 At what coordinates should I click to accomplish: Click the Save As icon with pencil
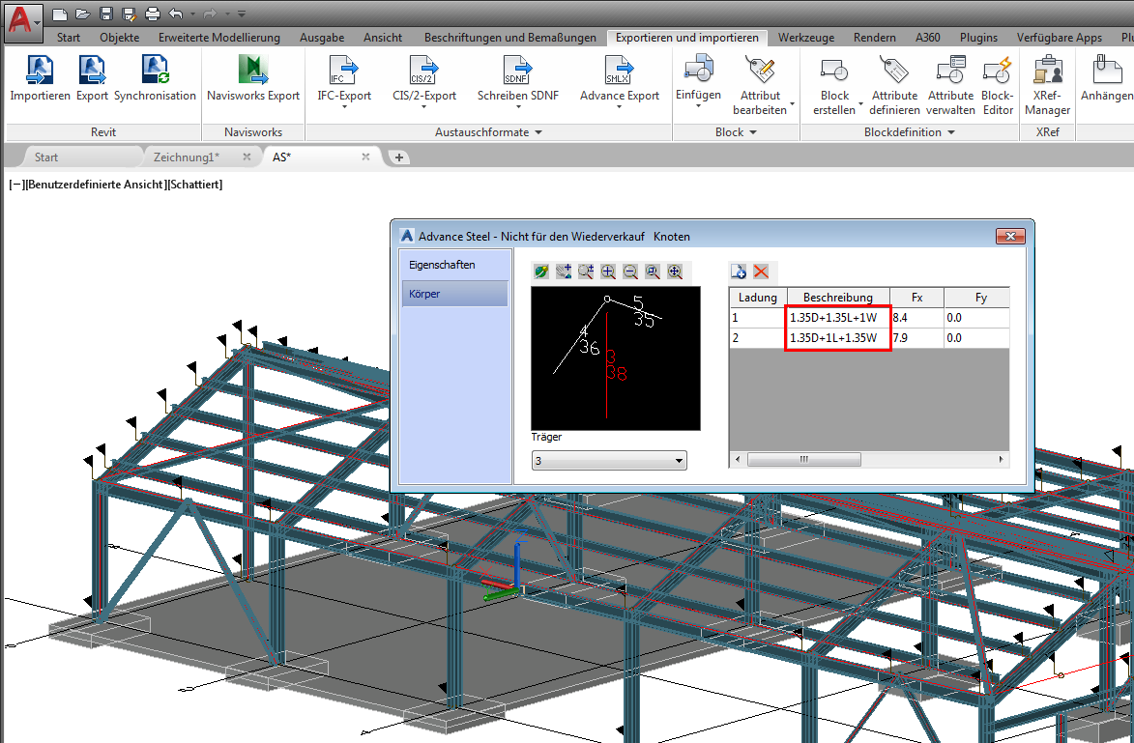coord(129,14)
